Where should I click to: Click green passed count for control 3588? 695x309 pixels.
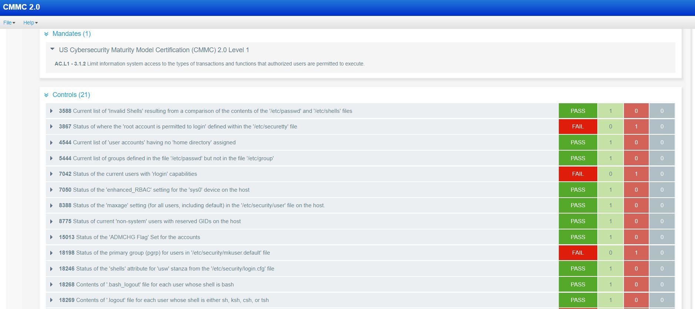point(610,111)
